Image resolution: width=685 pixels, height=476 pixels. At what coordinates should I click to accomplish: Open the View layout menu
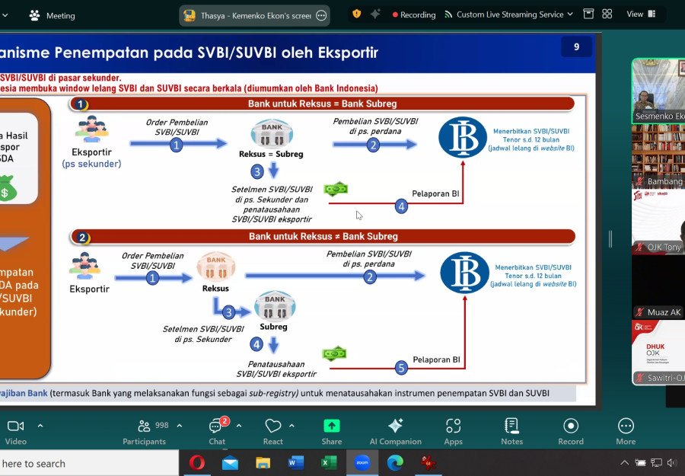point(641,14)
